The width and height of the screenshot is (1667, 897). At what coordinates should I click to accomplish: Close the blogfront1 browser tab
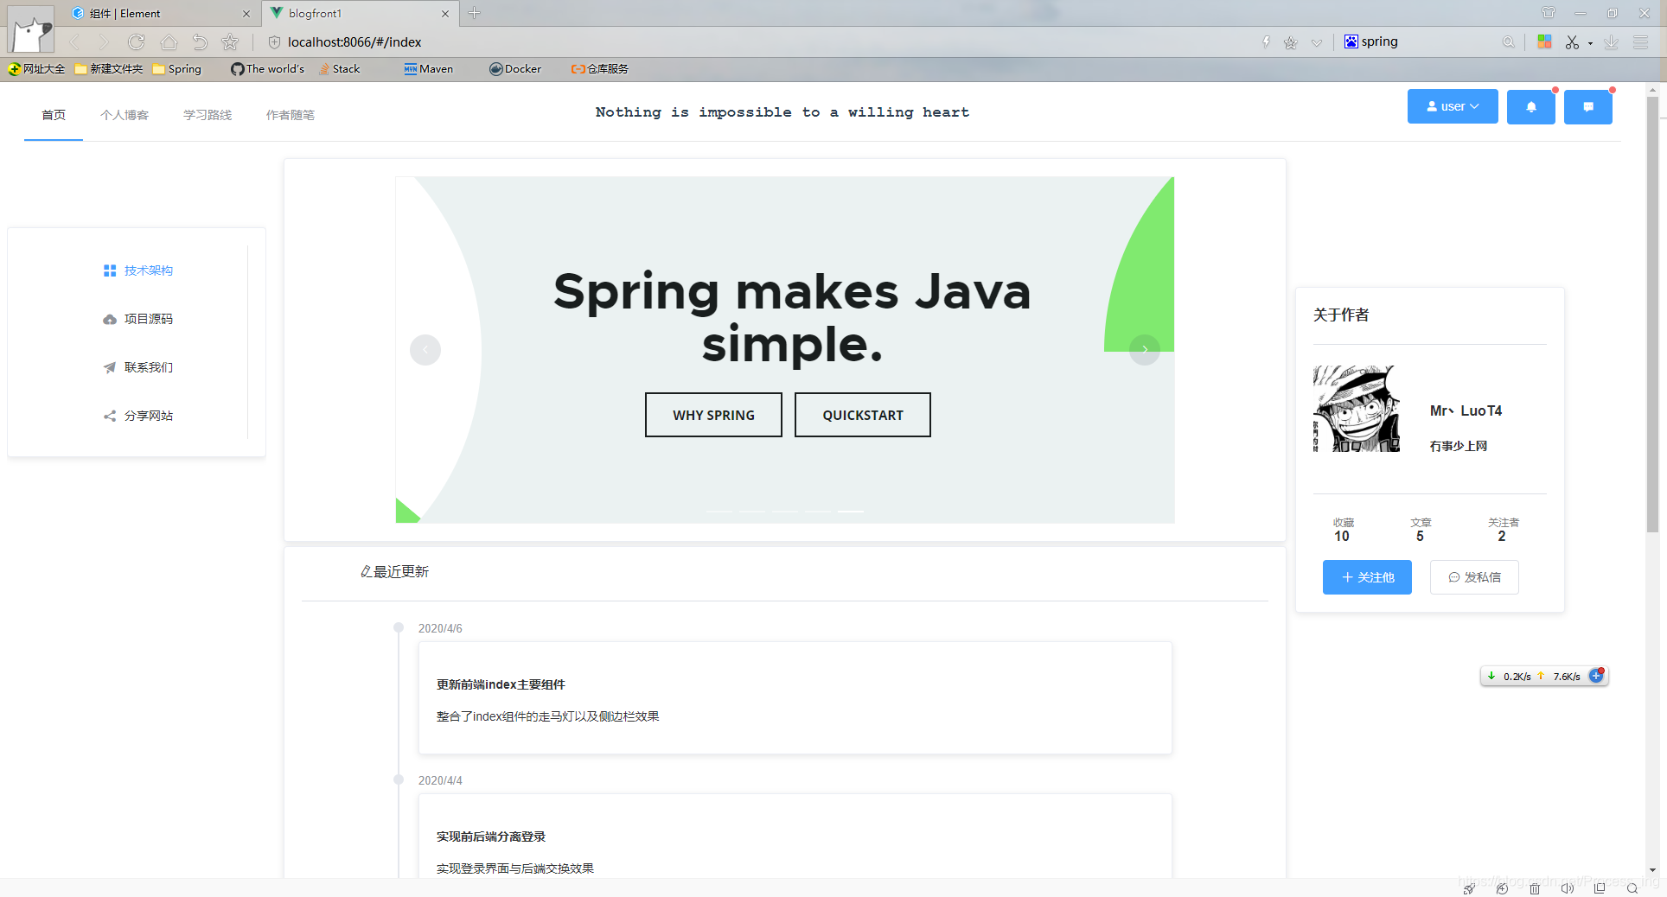click(445, 14)
